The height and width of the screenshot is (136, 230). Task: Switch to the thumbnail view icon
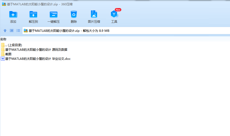pyautogui.click(x=12, y=31)
